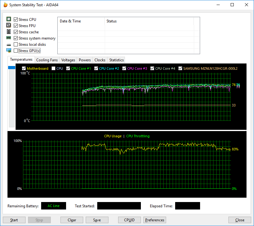Click the CPU chip icon beside Stress CPU
This screenshot has width=254, height=226.
(9, 19)
